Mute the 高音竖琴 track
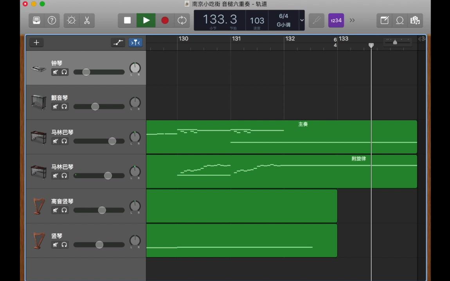450x281 pixels. (x=56, y=210)
